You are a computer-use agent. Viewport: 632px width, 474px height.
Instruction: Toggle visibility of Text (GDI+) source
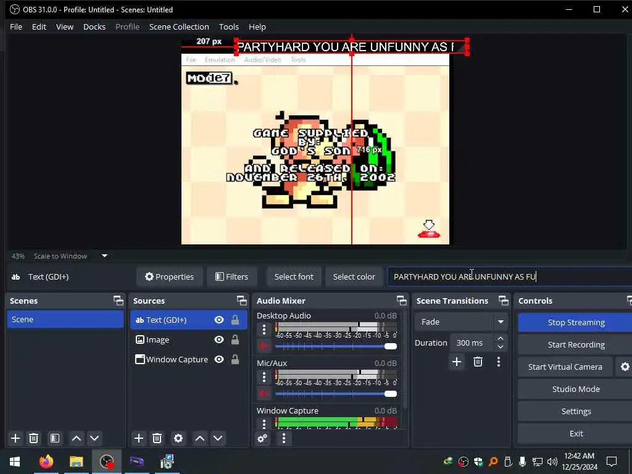[219, 320]
